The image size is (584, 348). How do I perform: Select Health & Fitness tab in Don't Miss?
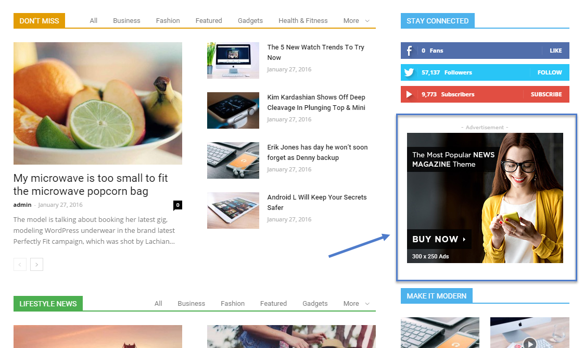coord(303,21)
